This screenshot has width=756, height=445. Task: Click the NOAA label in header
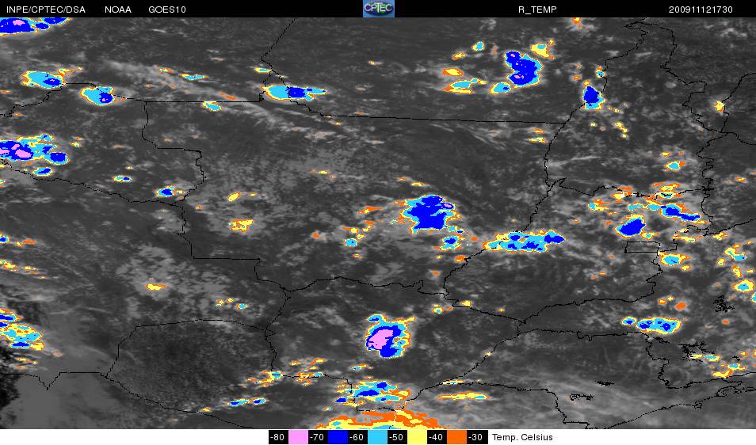(118, 10)
